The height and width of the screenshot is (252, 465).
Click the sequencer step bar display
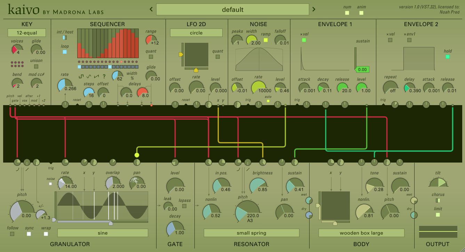[x=107, y=43]
